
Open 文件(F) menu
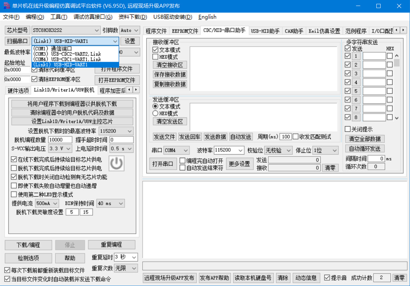click(x=11, y=17)
